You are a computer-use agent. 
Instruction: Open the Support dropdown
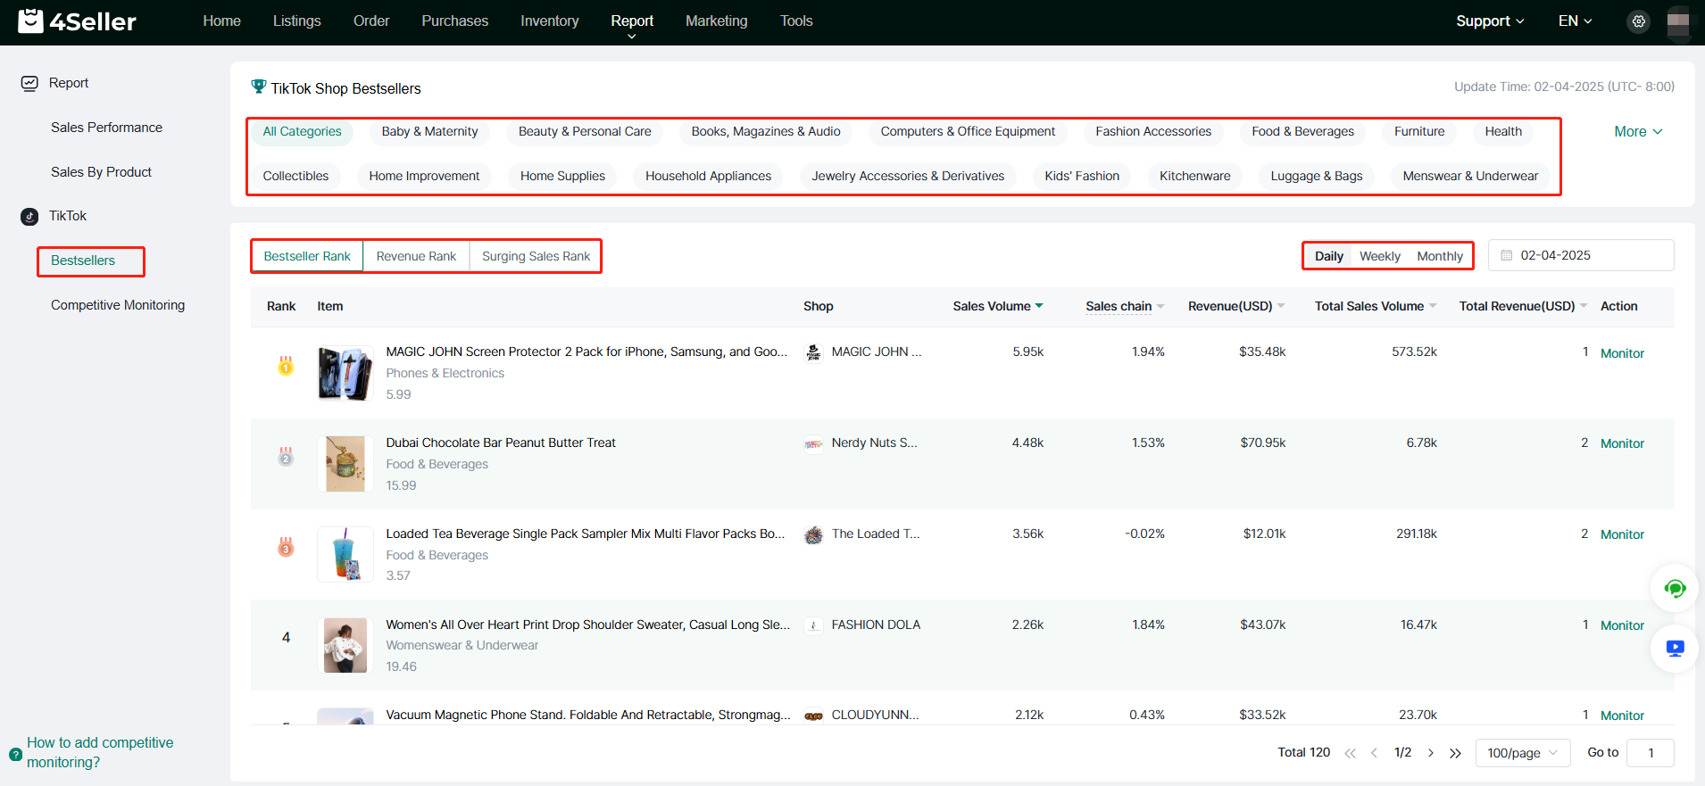pyautogui.click(x=1490, y=21)
